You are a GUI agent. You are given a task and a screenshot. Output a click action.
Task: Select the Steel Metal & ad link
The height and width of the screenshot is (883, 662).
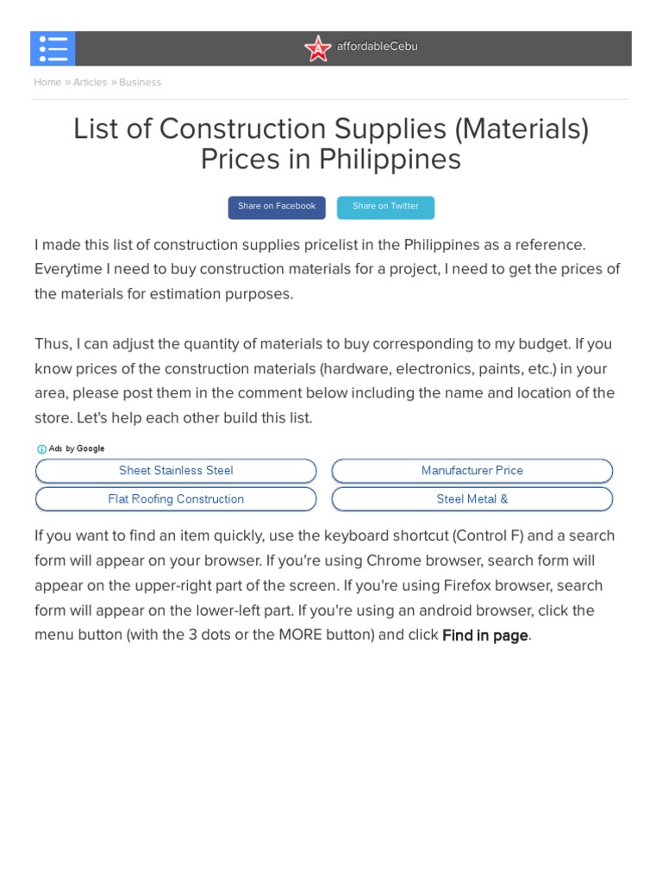click(472, 499)
